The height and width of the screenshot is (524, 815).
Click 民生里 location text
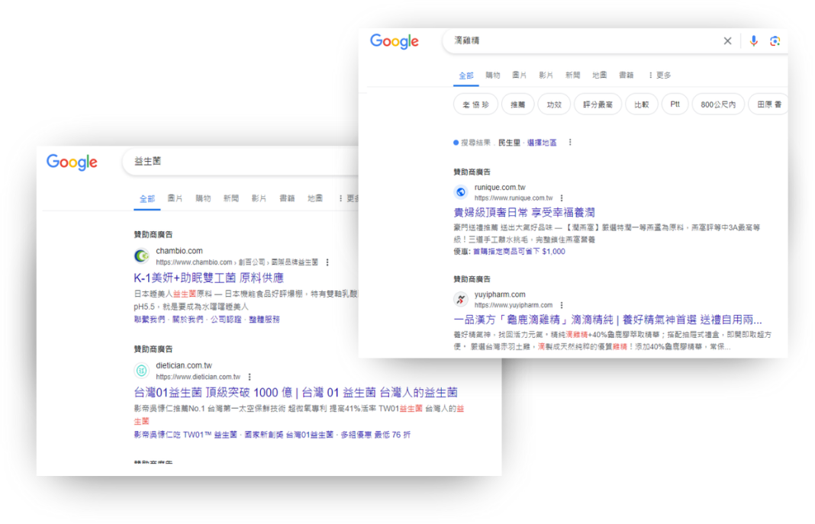pyautogui.click(x=510, y=143)
